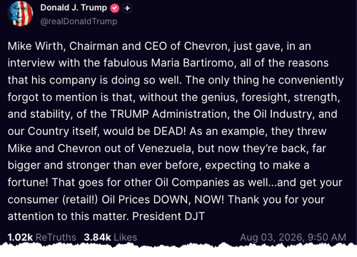
Task: Click the word DEAD! in the post
Action: click(x=169, y=131)
